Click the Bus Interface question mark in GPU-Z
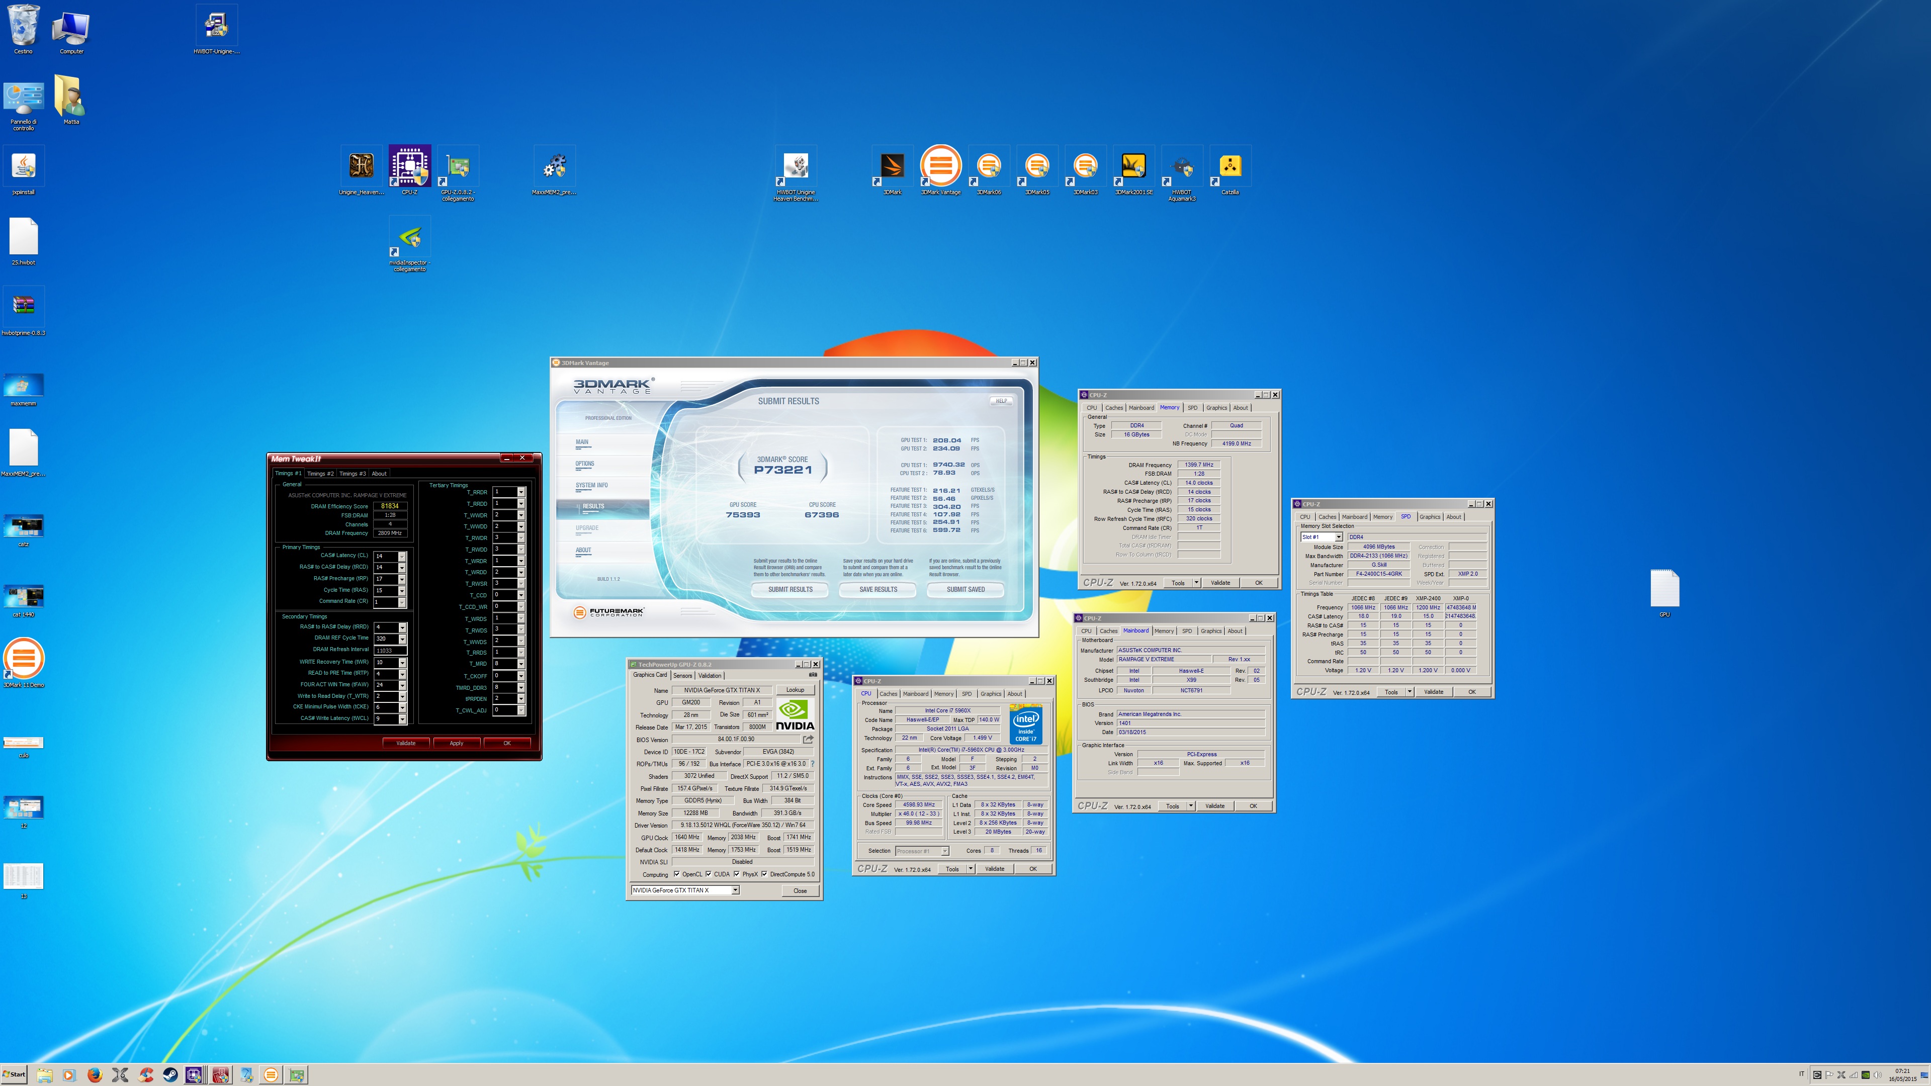 point(813,764)
